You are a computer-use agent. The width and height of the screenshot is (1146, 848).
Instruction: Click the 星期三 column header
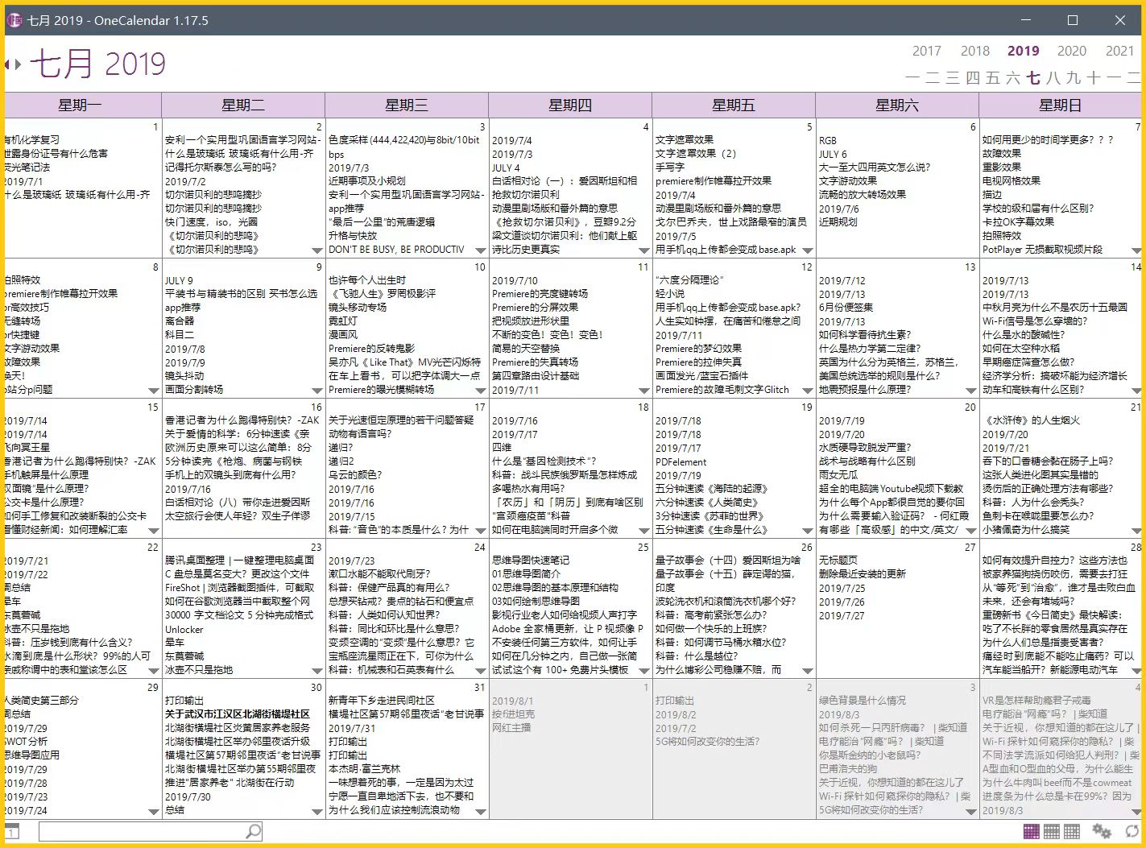(406, 105)
